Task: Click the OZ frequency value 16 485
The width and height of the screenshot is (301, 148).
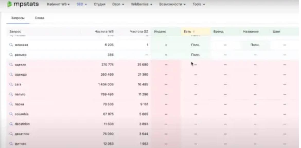Action: (143, 84)
